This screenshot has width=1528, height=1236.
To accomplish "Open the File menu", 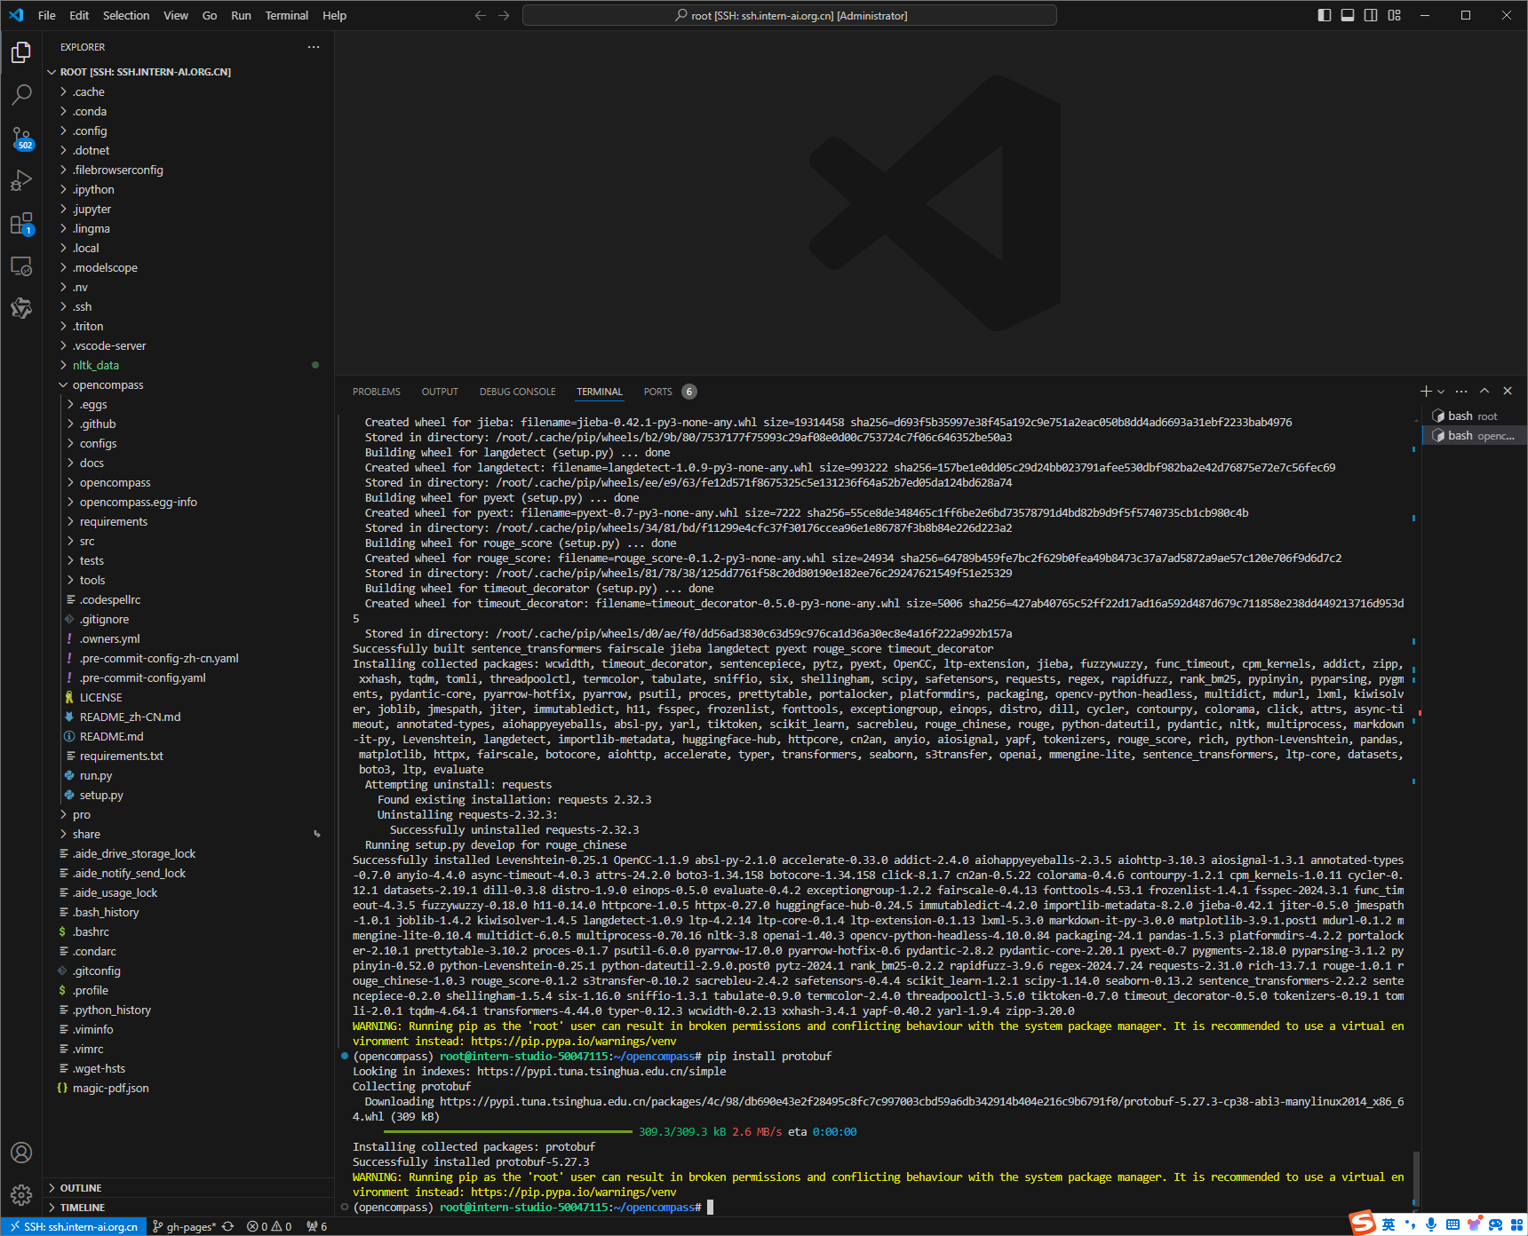I will (x=47, y=15).
